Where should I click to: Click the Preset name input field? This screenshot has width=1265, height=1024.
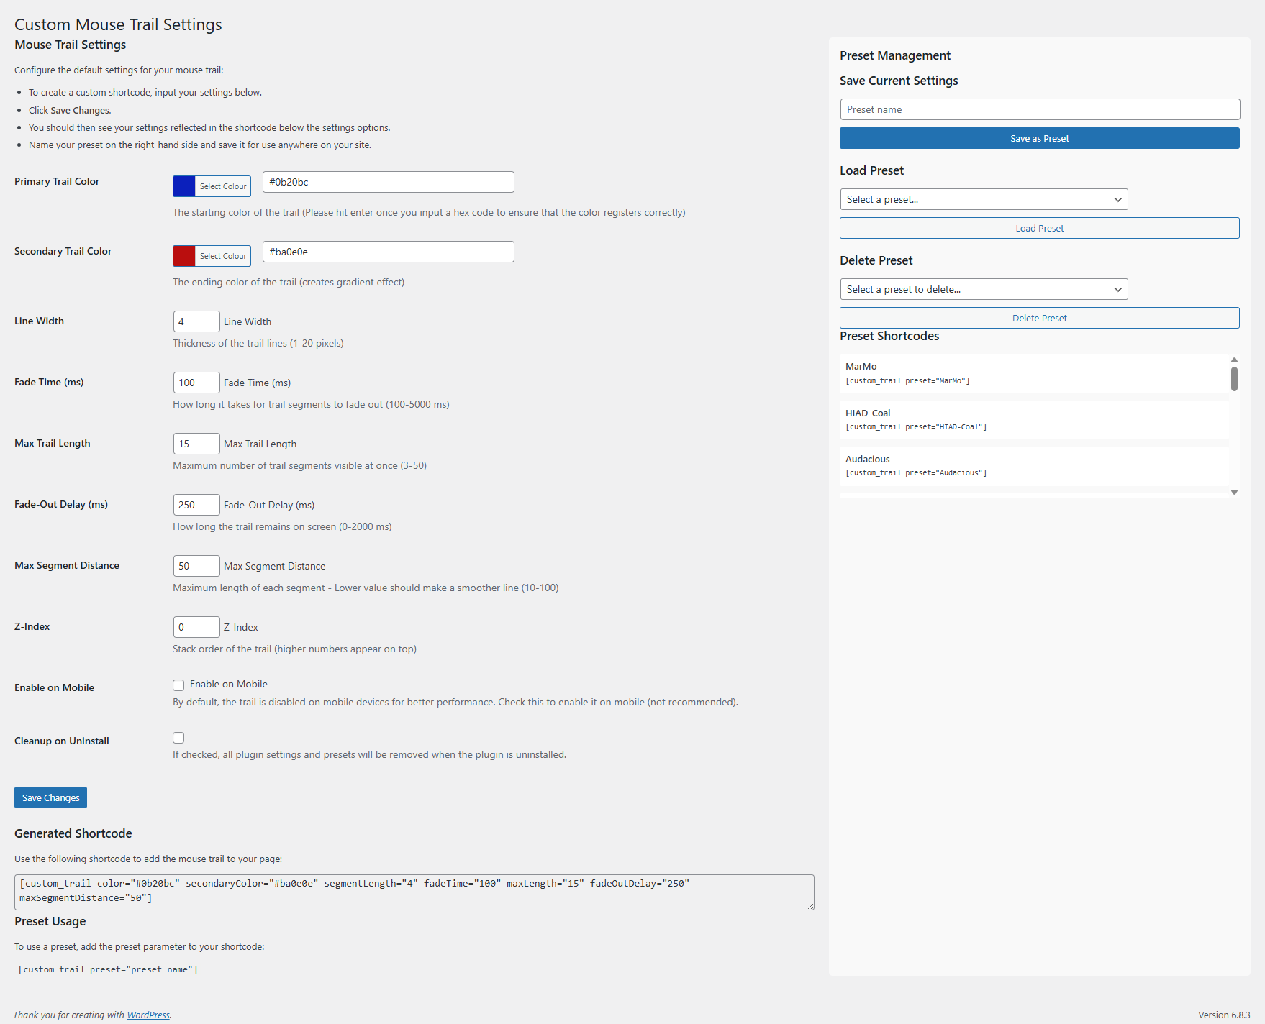1040,109
